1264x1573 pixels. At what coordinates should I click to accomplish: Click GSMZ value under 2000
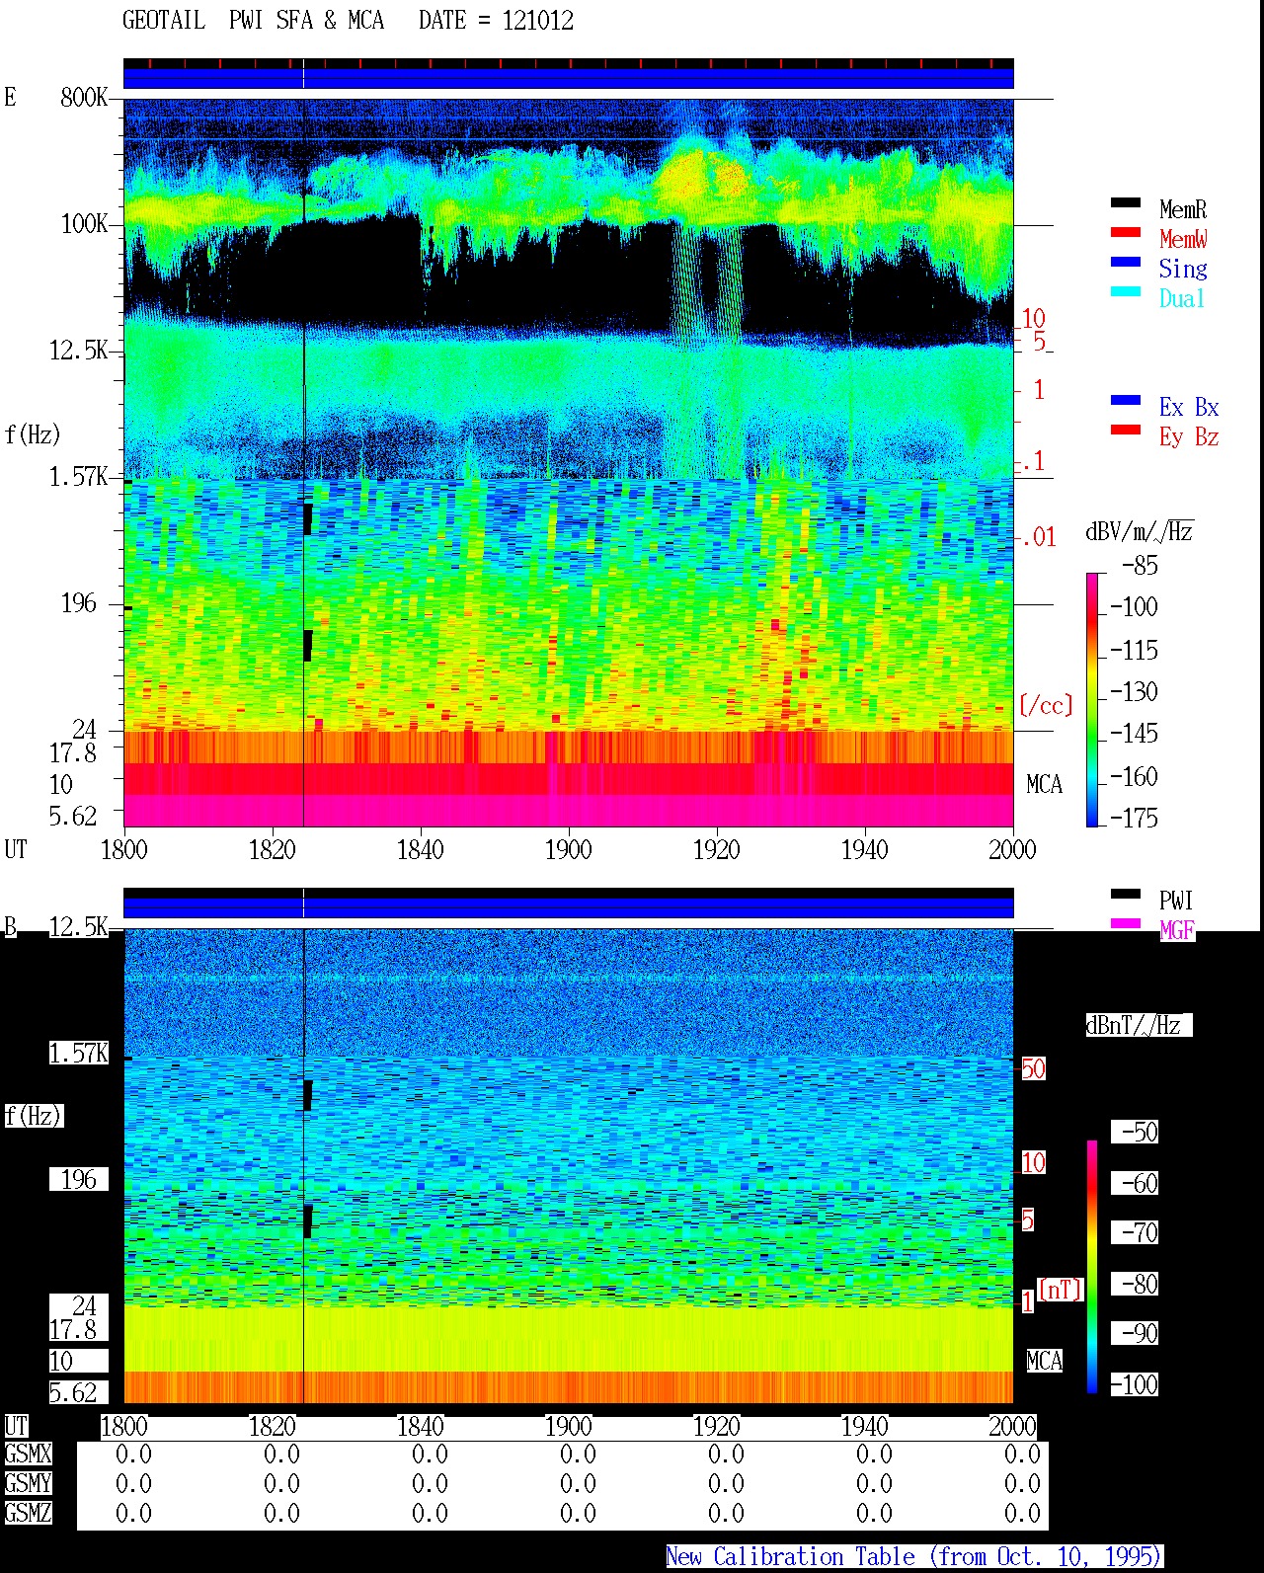(1022, 1513)
